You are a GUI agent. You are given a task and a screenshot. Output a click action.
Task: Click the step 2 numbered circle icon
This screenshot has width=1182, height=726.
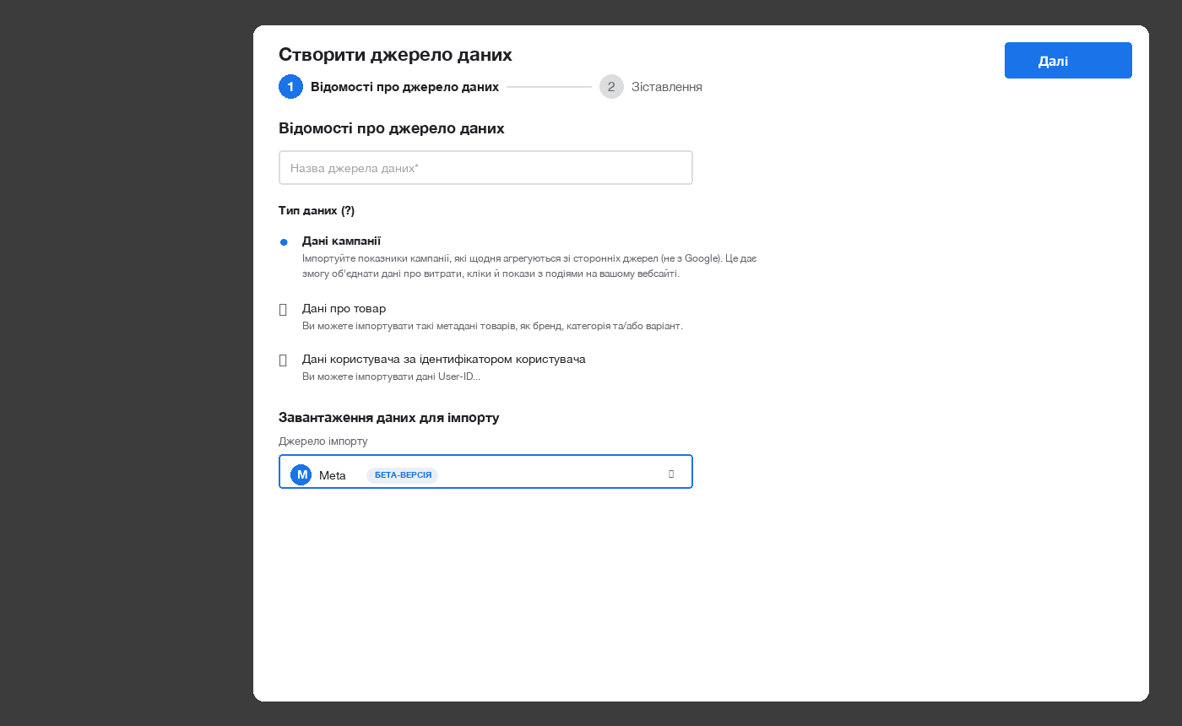611,87
